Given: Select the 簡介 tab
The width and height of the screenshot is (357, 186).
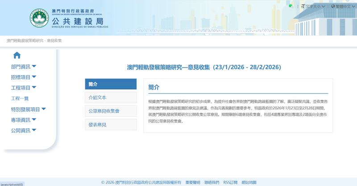Looking at the screenshot, I should point(111,84).
